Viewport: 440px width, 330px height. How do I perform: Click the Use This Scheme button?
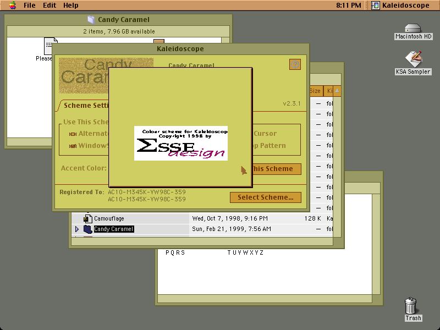pos(277,169)
